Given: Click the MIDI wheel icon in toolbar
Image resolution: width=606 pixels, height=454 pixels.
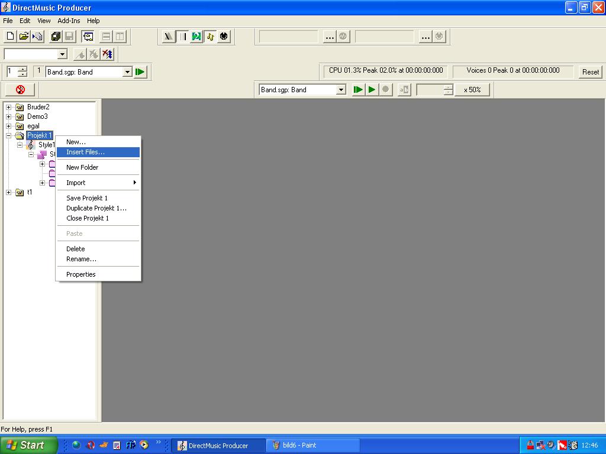Looking at the screenshot, I should tap(224, 37).
